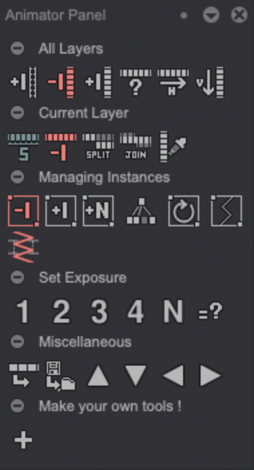Image resolution: width=254 pixels, height=470 pixels.
Task: Click the SPLIT layer icon
Action: (98, 146)
